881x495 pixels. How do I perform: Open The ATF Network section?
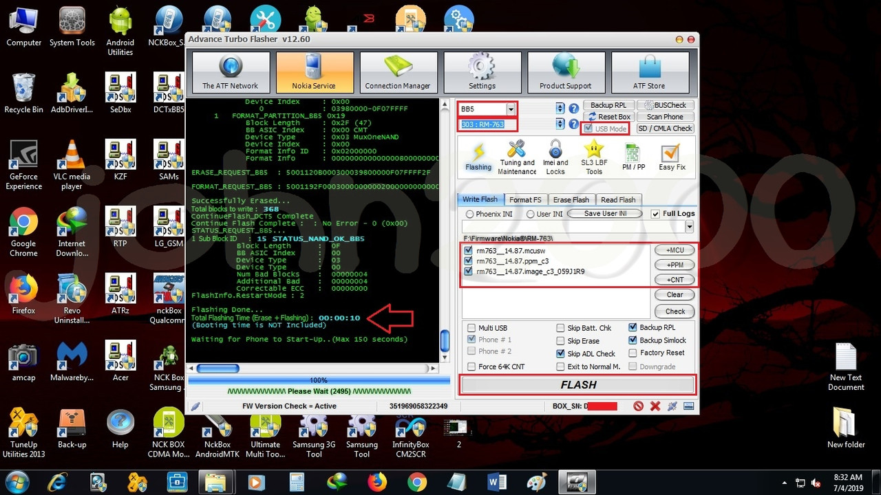point(231,73)
